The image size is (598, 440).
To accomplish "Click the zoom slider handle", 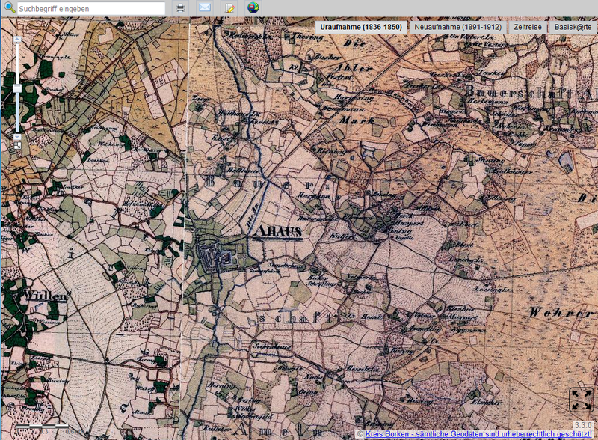I will click(16, 88).
